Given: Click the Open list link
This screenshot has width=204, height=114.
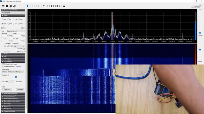Looking at the screenshot, I should 18,66.
